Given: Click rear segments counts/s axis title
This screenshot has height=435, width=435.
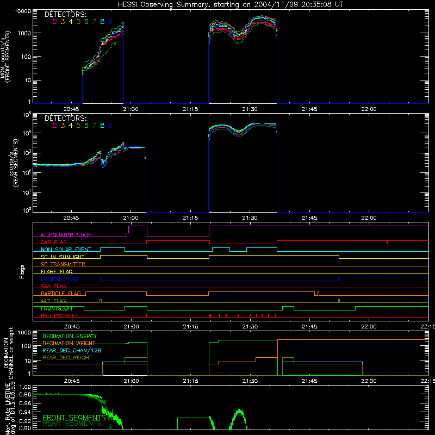Looking at the screenshot, I should click(14, 164).
